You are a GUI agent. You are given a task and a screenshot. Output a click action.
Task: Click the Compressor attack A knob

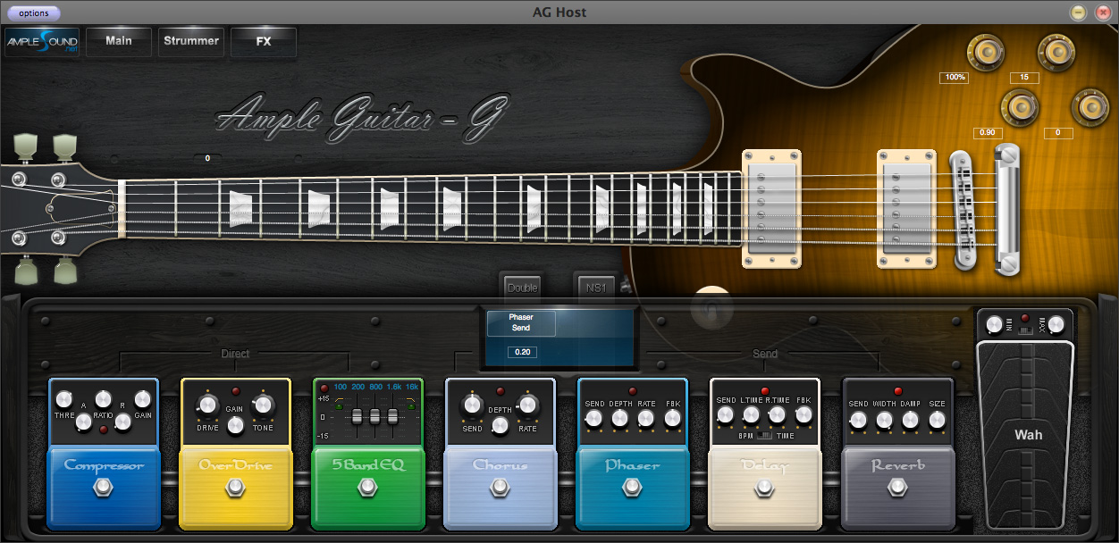(x=83, y=422)
